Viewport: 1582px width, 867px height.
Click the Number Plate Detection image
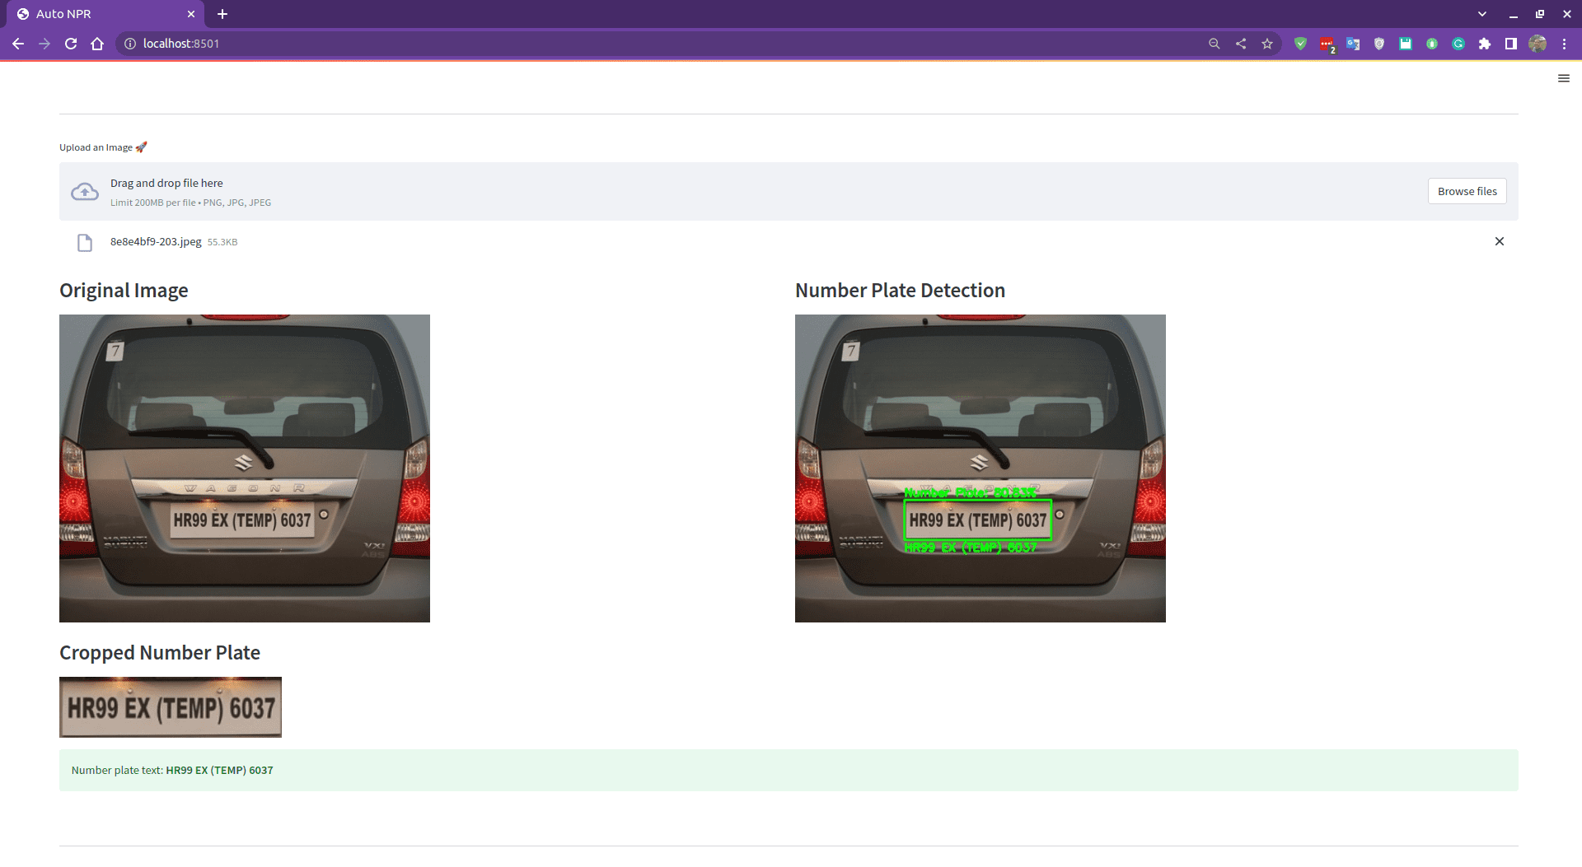point(980,468)
